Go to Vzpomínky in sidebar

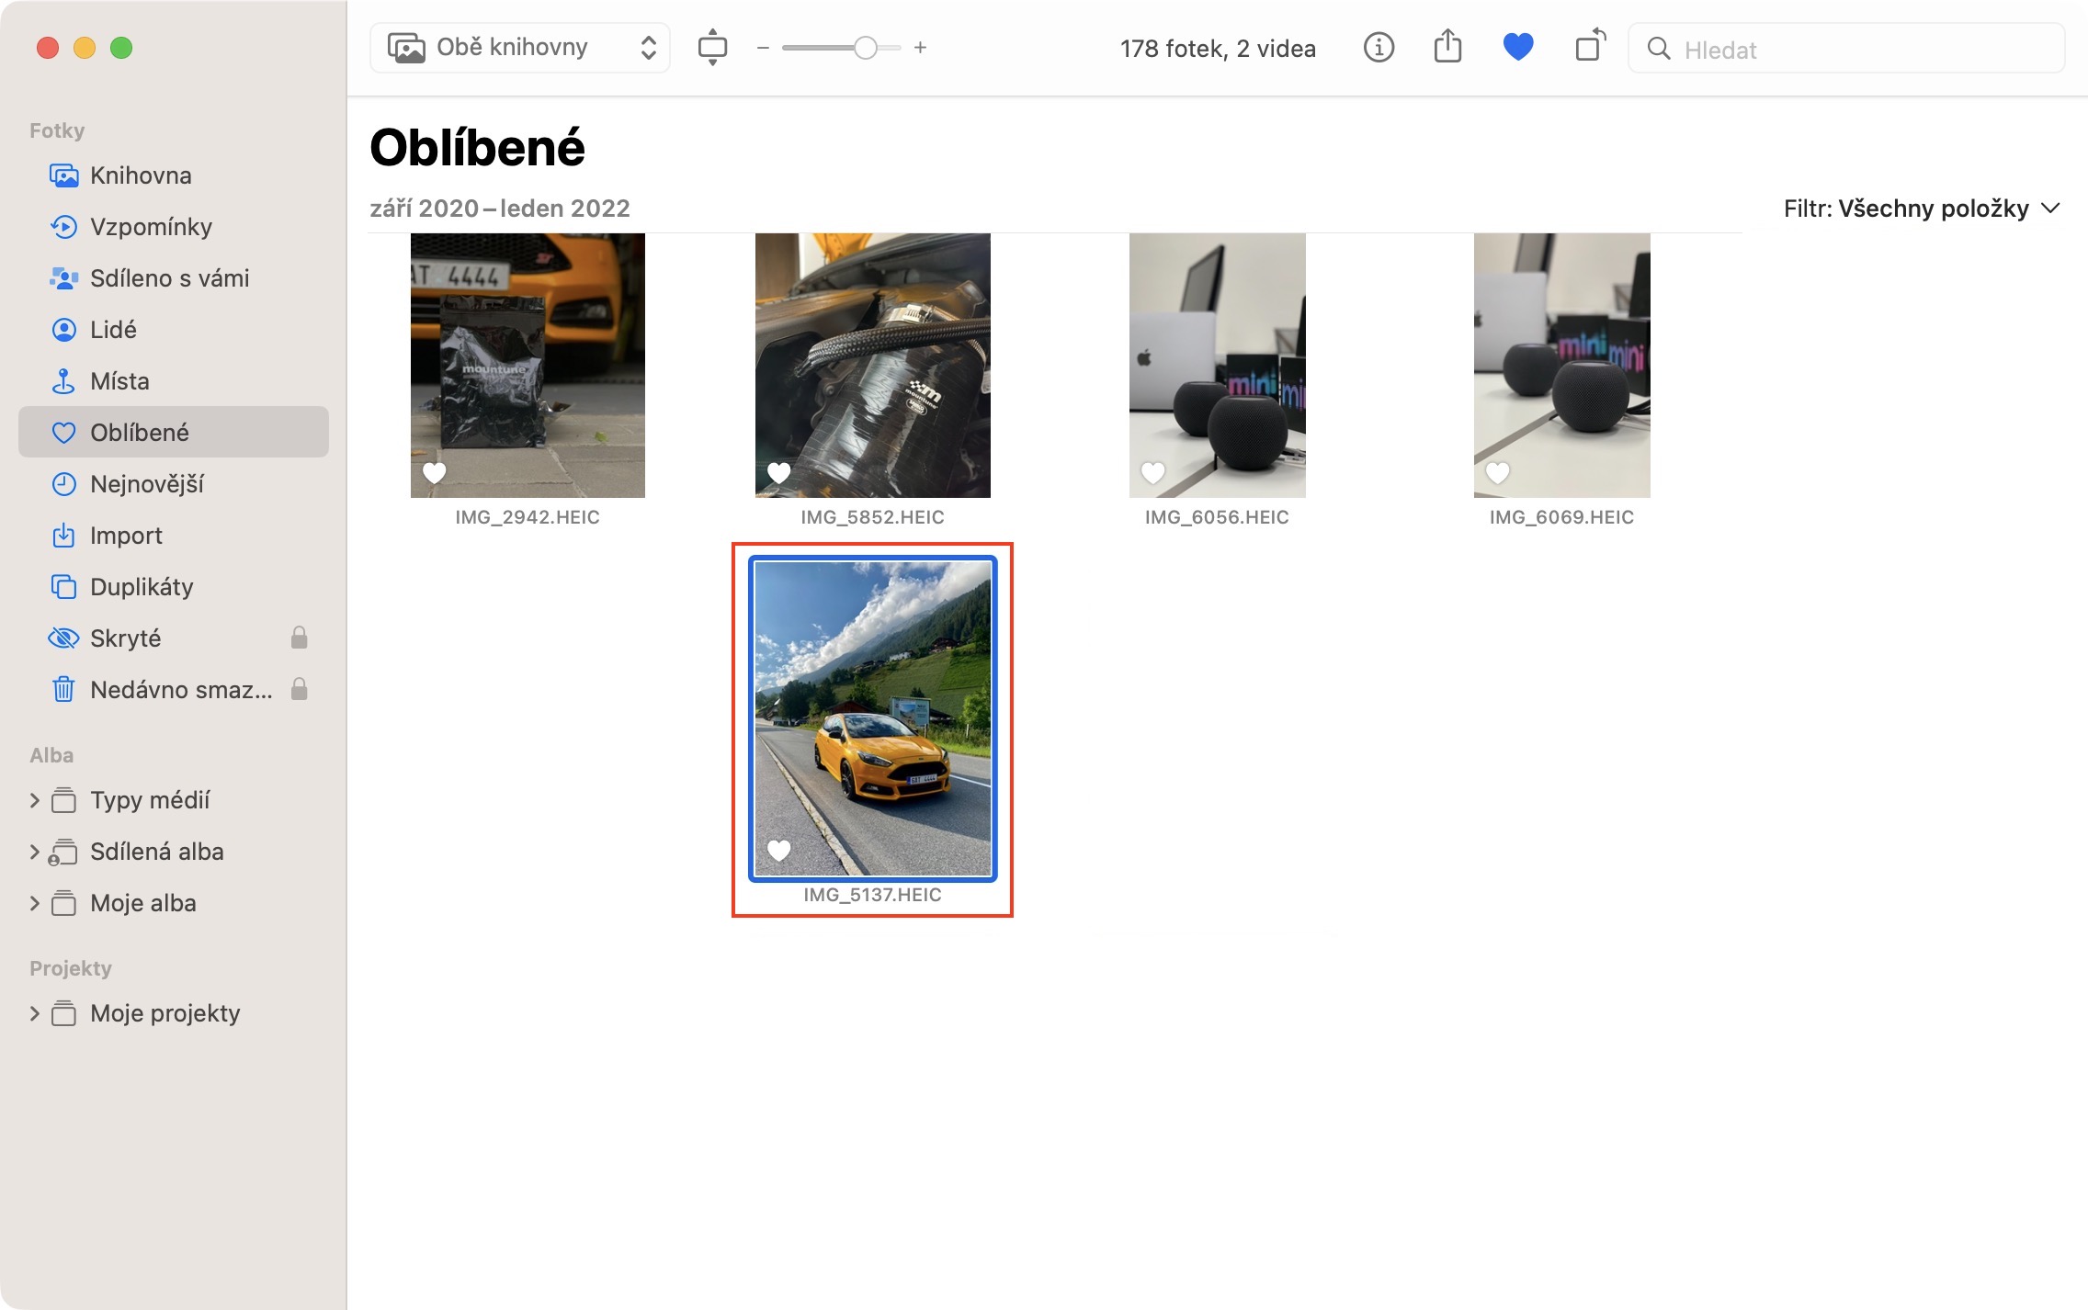point(151,227)
